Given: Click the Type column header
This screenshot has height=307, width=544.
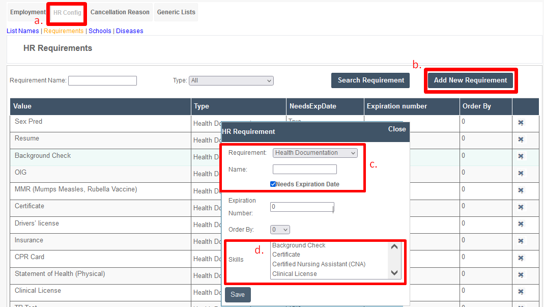Looking at the screenshot, I should point(239,106).
